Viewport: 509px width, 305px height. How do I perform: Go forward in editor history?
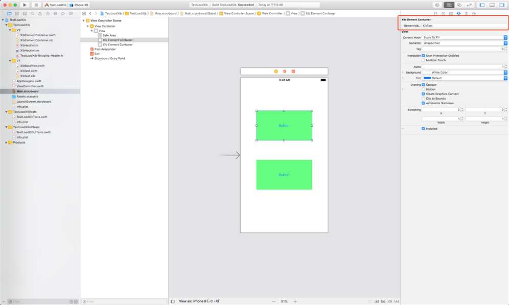tap(96, 14)
